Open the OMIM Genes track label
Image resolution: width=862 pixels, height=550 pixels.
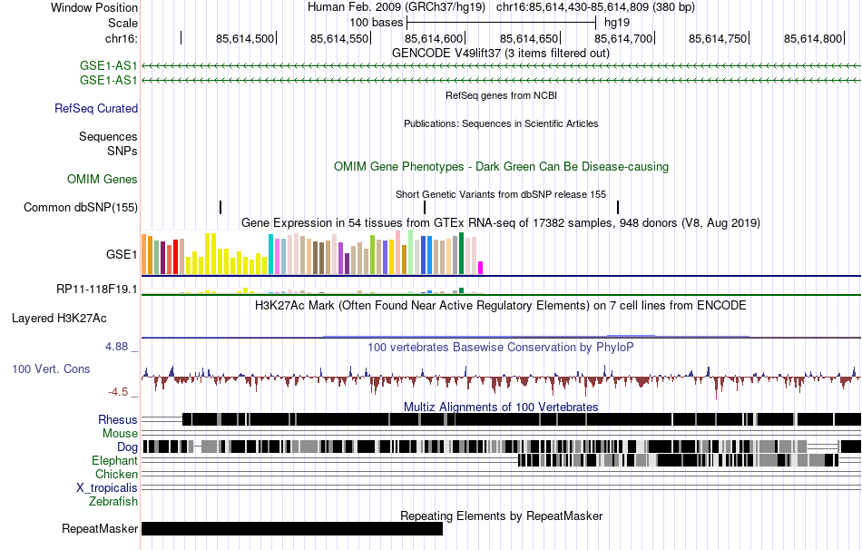click(x=103, y=180)
